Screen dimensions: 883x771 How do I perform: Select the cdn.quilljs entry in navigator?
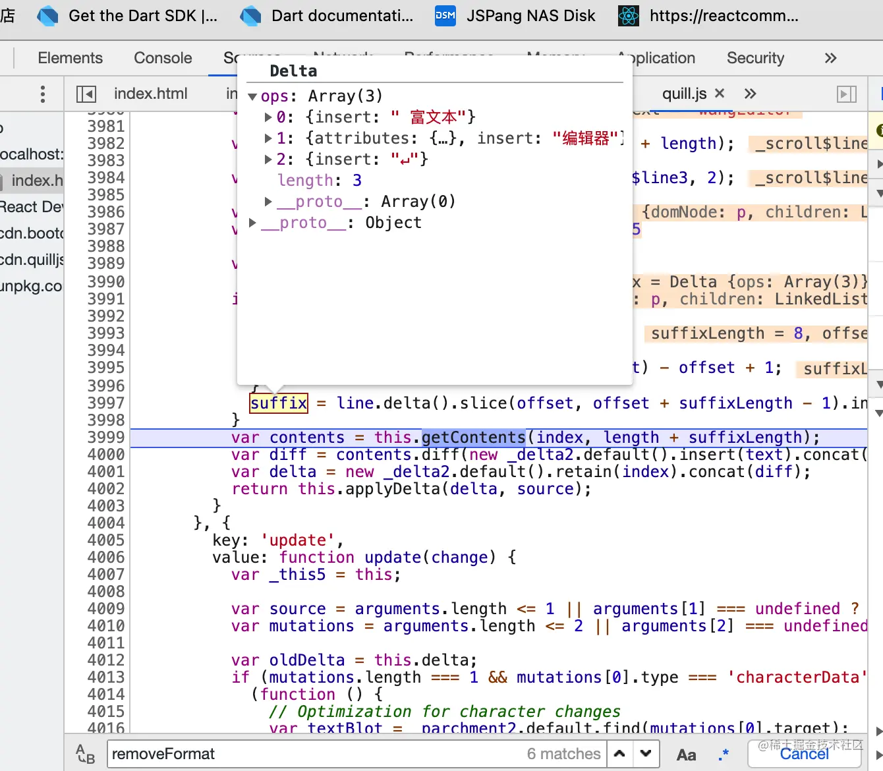tap(32, 260)
